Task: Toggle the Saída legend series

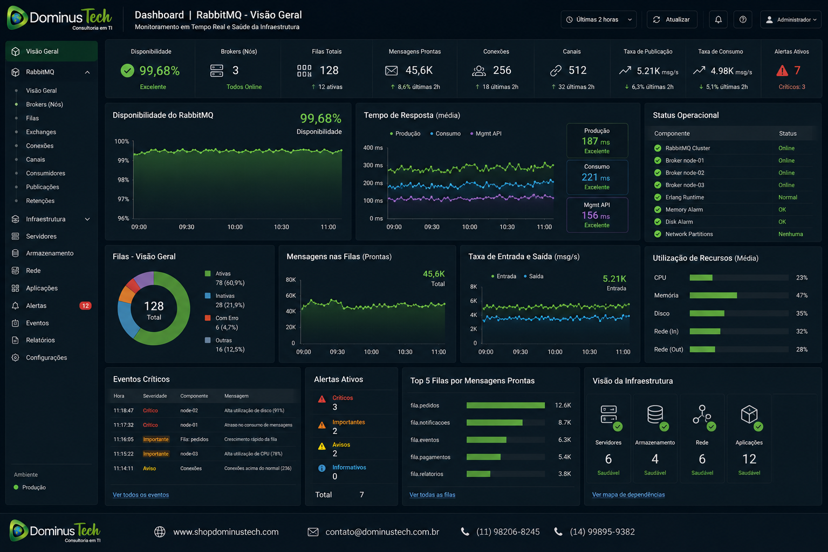Action: [x=533, y=277]
